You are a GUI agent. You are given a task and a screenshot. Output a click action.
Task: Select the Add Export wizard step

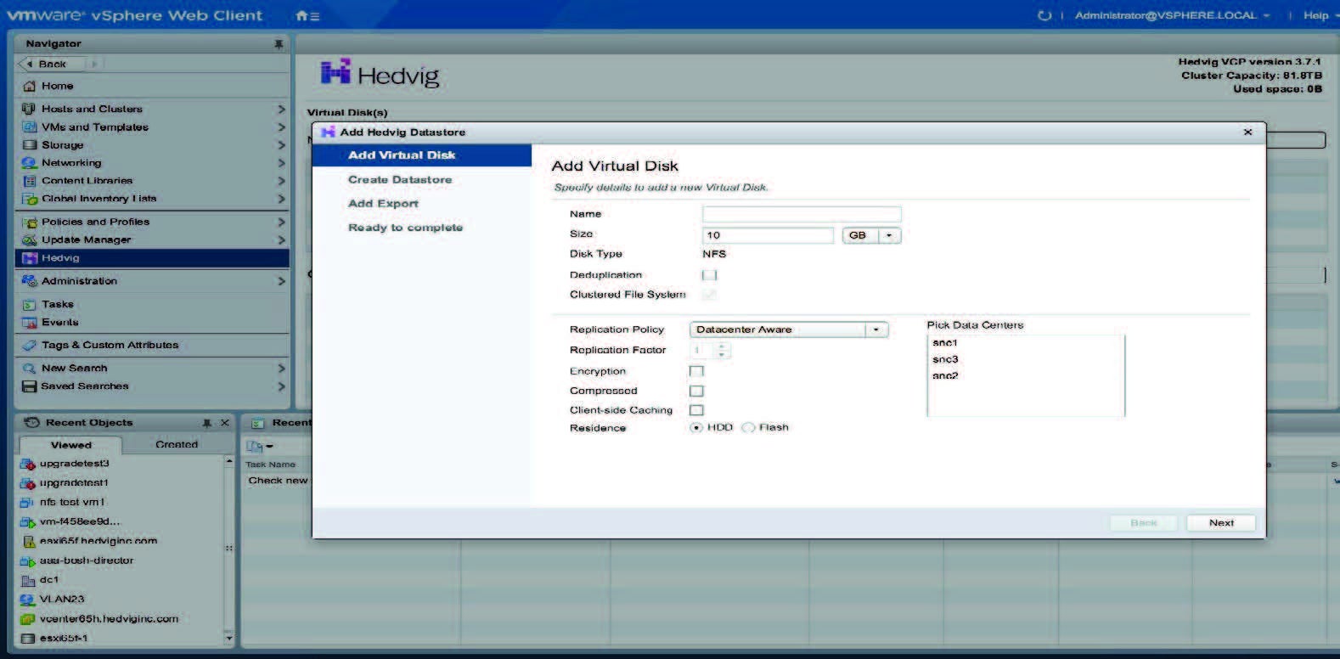[x=383, y=204]
